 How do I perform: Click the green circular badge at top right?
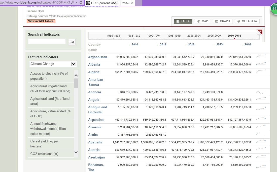[274, 9]
